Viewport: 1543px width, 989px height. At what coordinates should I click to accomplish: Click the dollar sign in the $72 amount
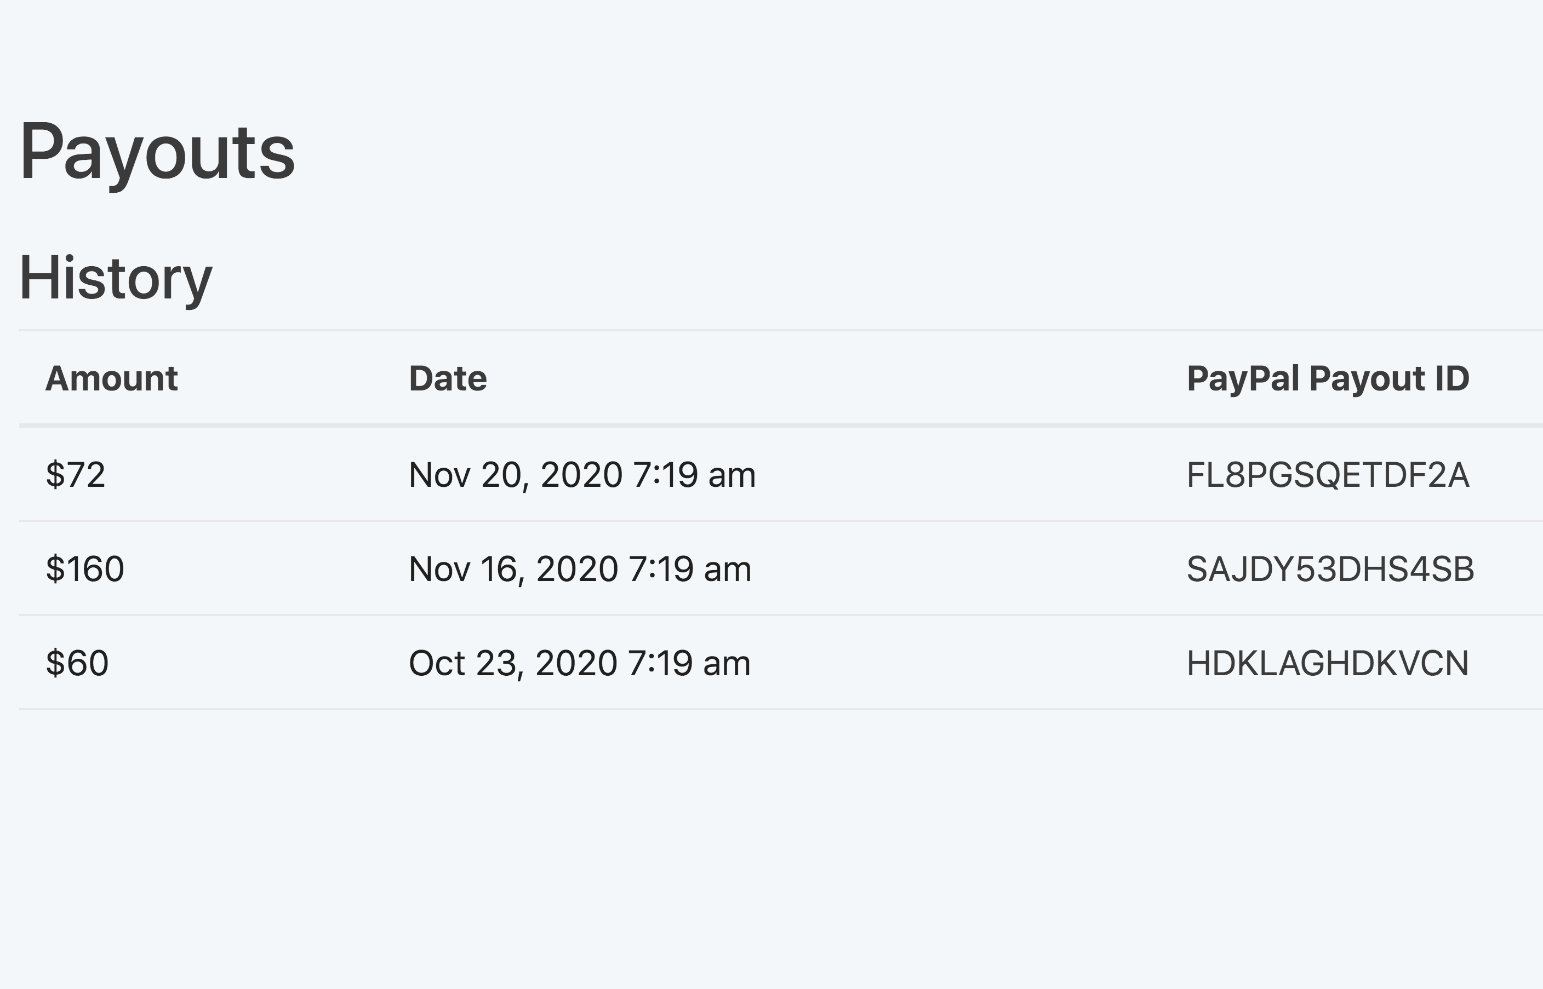coord(55,475)
